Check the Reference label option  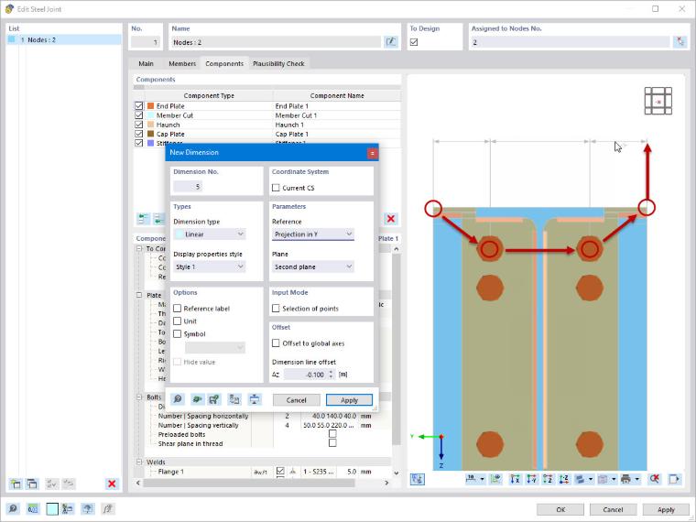178,309
